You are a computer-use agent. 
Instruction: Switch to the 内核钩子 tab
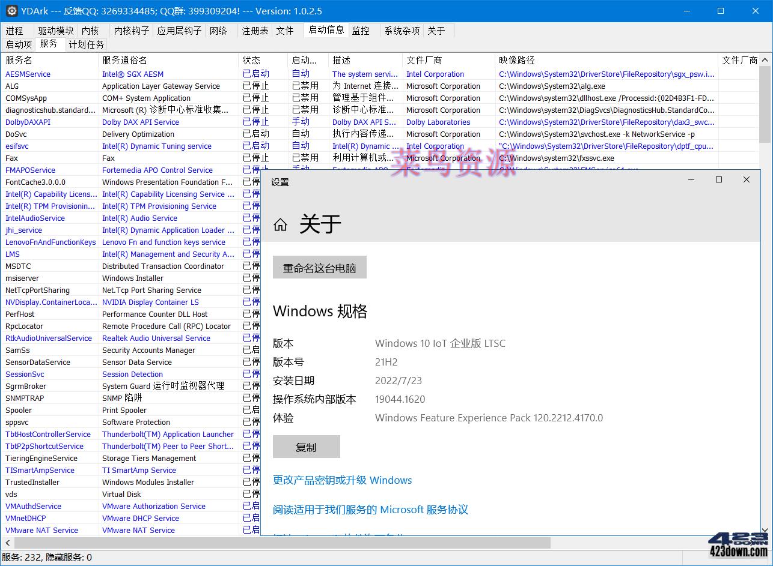(x=130, y=30)
